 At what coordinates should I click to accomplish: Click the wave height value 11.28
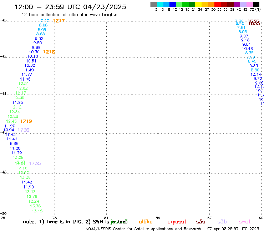[15, 148]
